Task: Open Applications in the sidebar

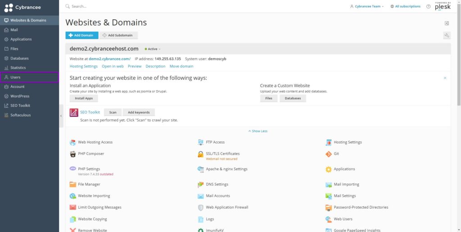Action: [x=29, y=39]
